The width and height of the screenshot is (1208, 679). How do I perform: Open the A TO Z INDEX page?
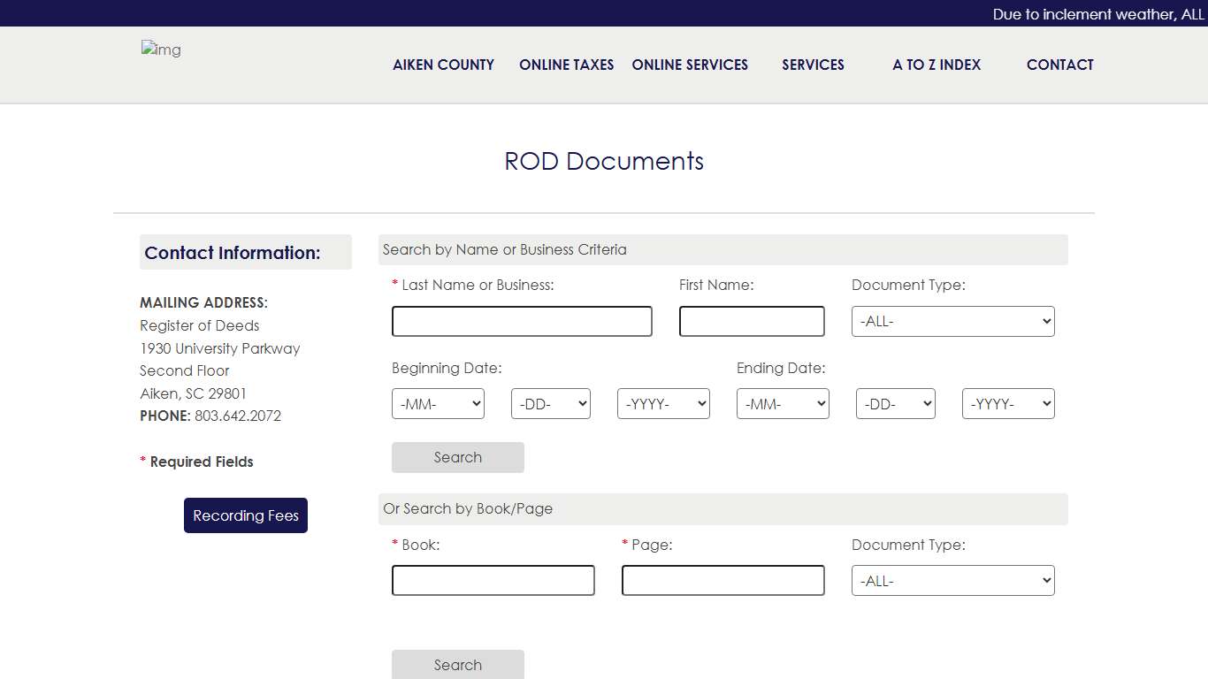(x=936, y=65)
